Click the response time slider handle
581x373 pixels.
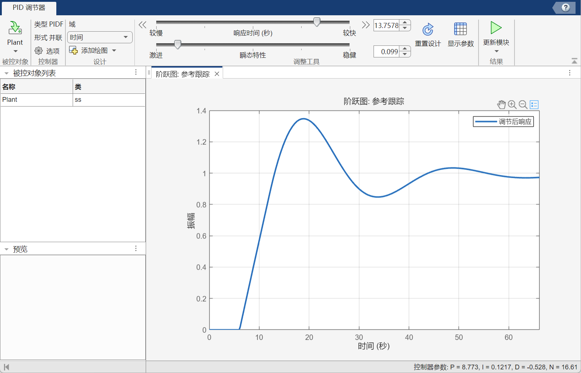[x=317, y=22]
